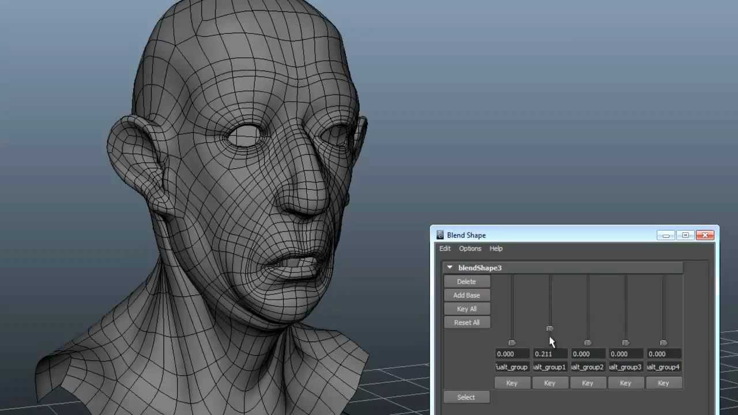738x415 pixels.
Task: Open the Edit menu
Action: tap(445, 248)
